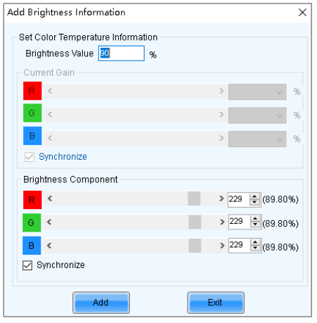Open the blue Current Gain dropdown
This screenshot has width=317, height=323.
pos(257,139)
